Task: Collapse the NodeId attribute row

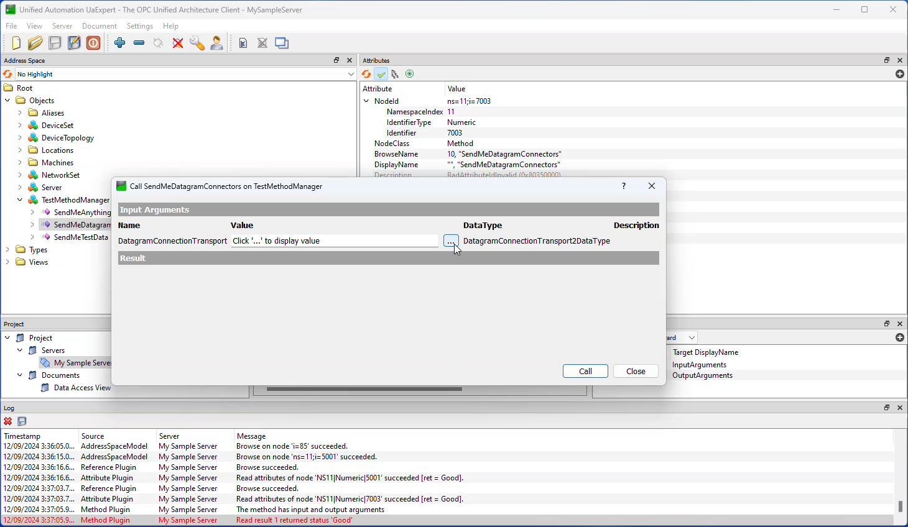Action: pos(366,101)
